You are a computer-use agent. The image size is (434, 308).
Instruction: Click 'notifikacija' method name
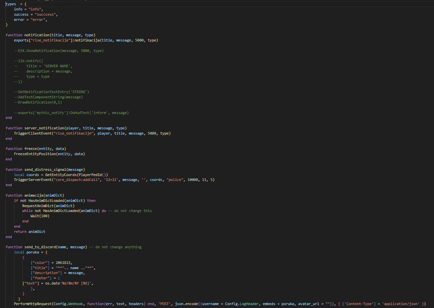point(87,40)
